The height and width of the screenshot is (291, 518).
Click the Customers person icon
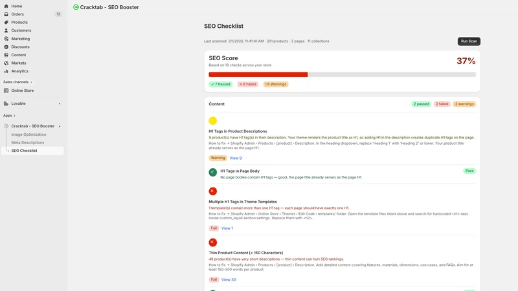tap(6, 30)
